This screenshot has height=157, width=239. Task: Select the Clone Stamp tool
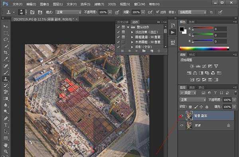pyautogui.click(x=6, y=79)
